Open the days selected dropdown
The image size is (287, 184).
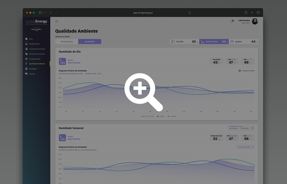point(245,147)
